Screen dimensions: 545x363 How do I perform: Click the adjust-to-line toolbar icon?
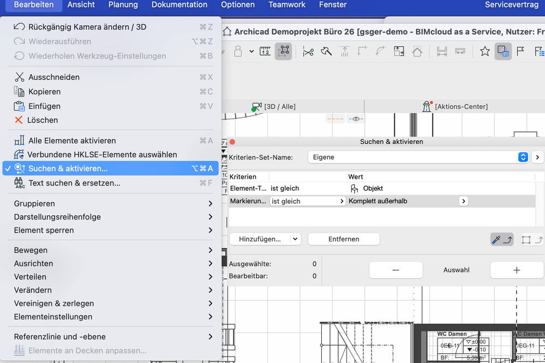pos(344,51)
